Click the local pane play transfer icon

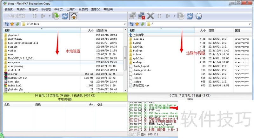point(43,16)
